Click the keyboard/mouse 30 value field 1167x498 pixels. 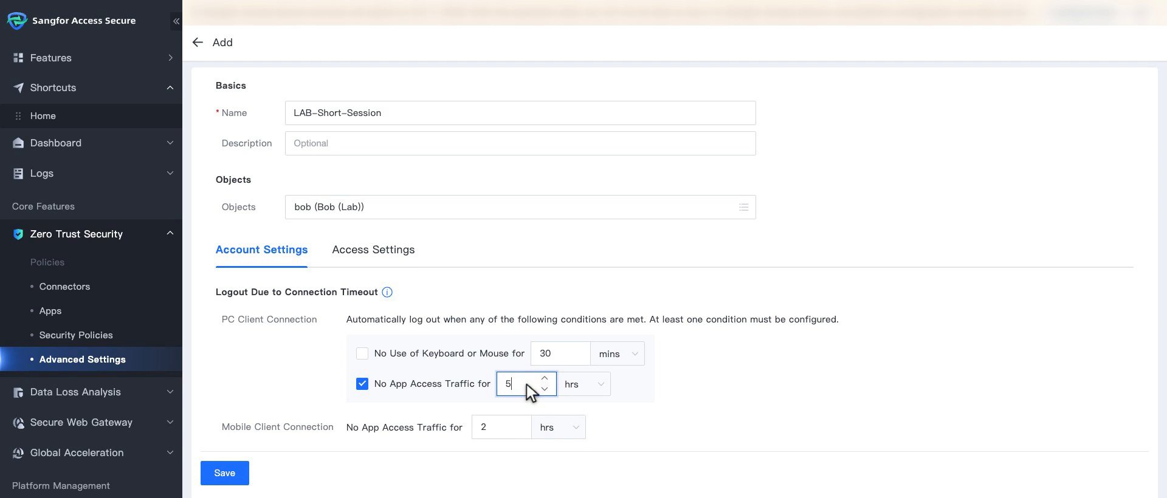pyautogui.click(x=560, y=353)
